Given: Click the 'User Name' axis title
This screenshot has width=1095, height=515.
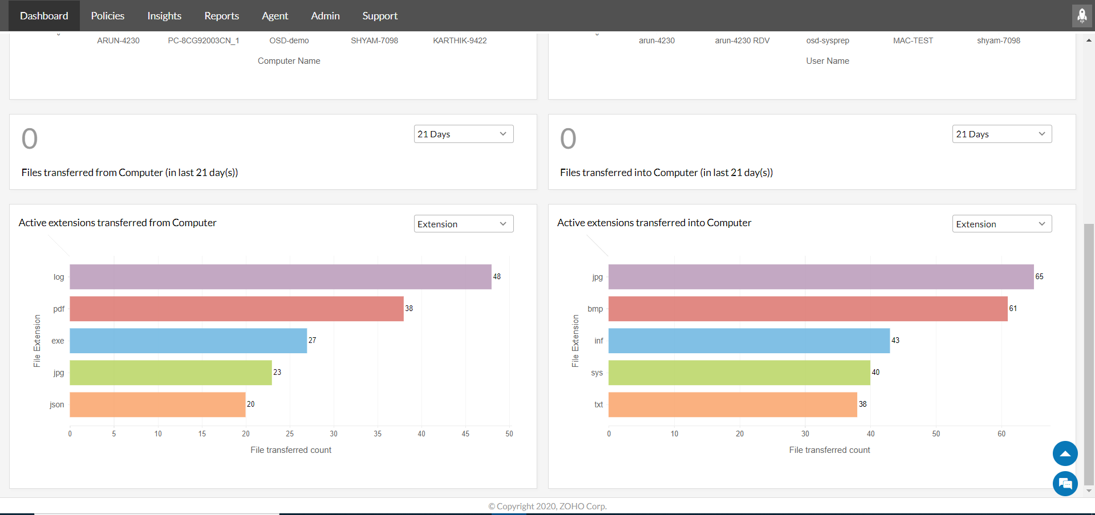Looking at the screenshot, I should [828, 61].
